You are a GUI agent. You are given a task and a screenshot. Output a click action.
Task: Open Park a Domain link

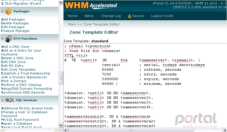14,81
